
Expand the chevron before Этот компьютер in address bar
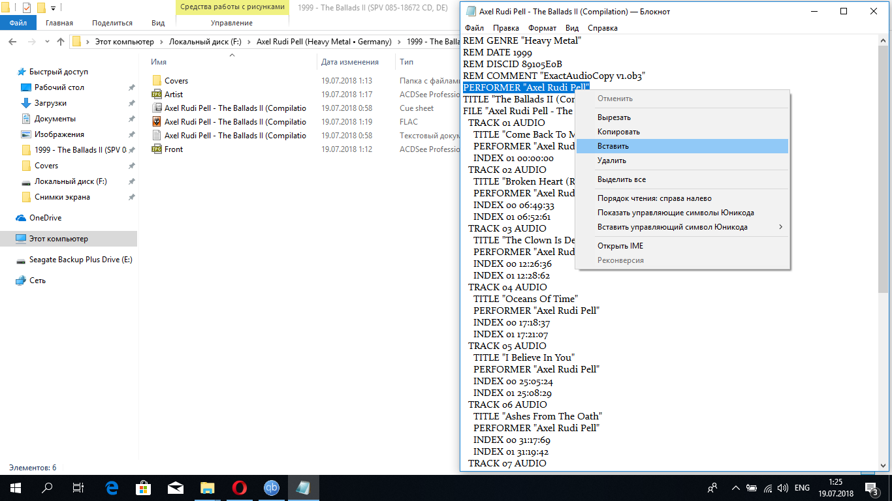click(x=88, y=42)
